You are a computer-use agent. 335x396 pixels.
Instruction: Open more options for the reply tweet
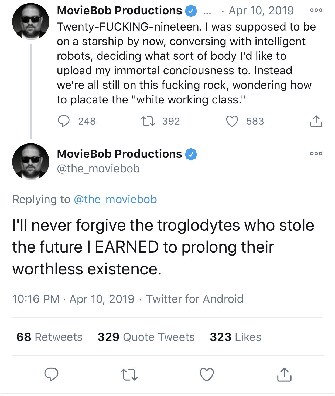316,153
